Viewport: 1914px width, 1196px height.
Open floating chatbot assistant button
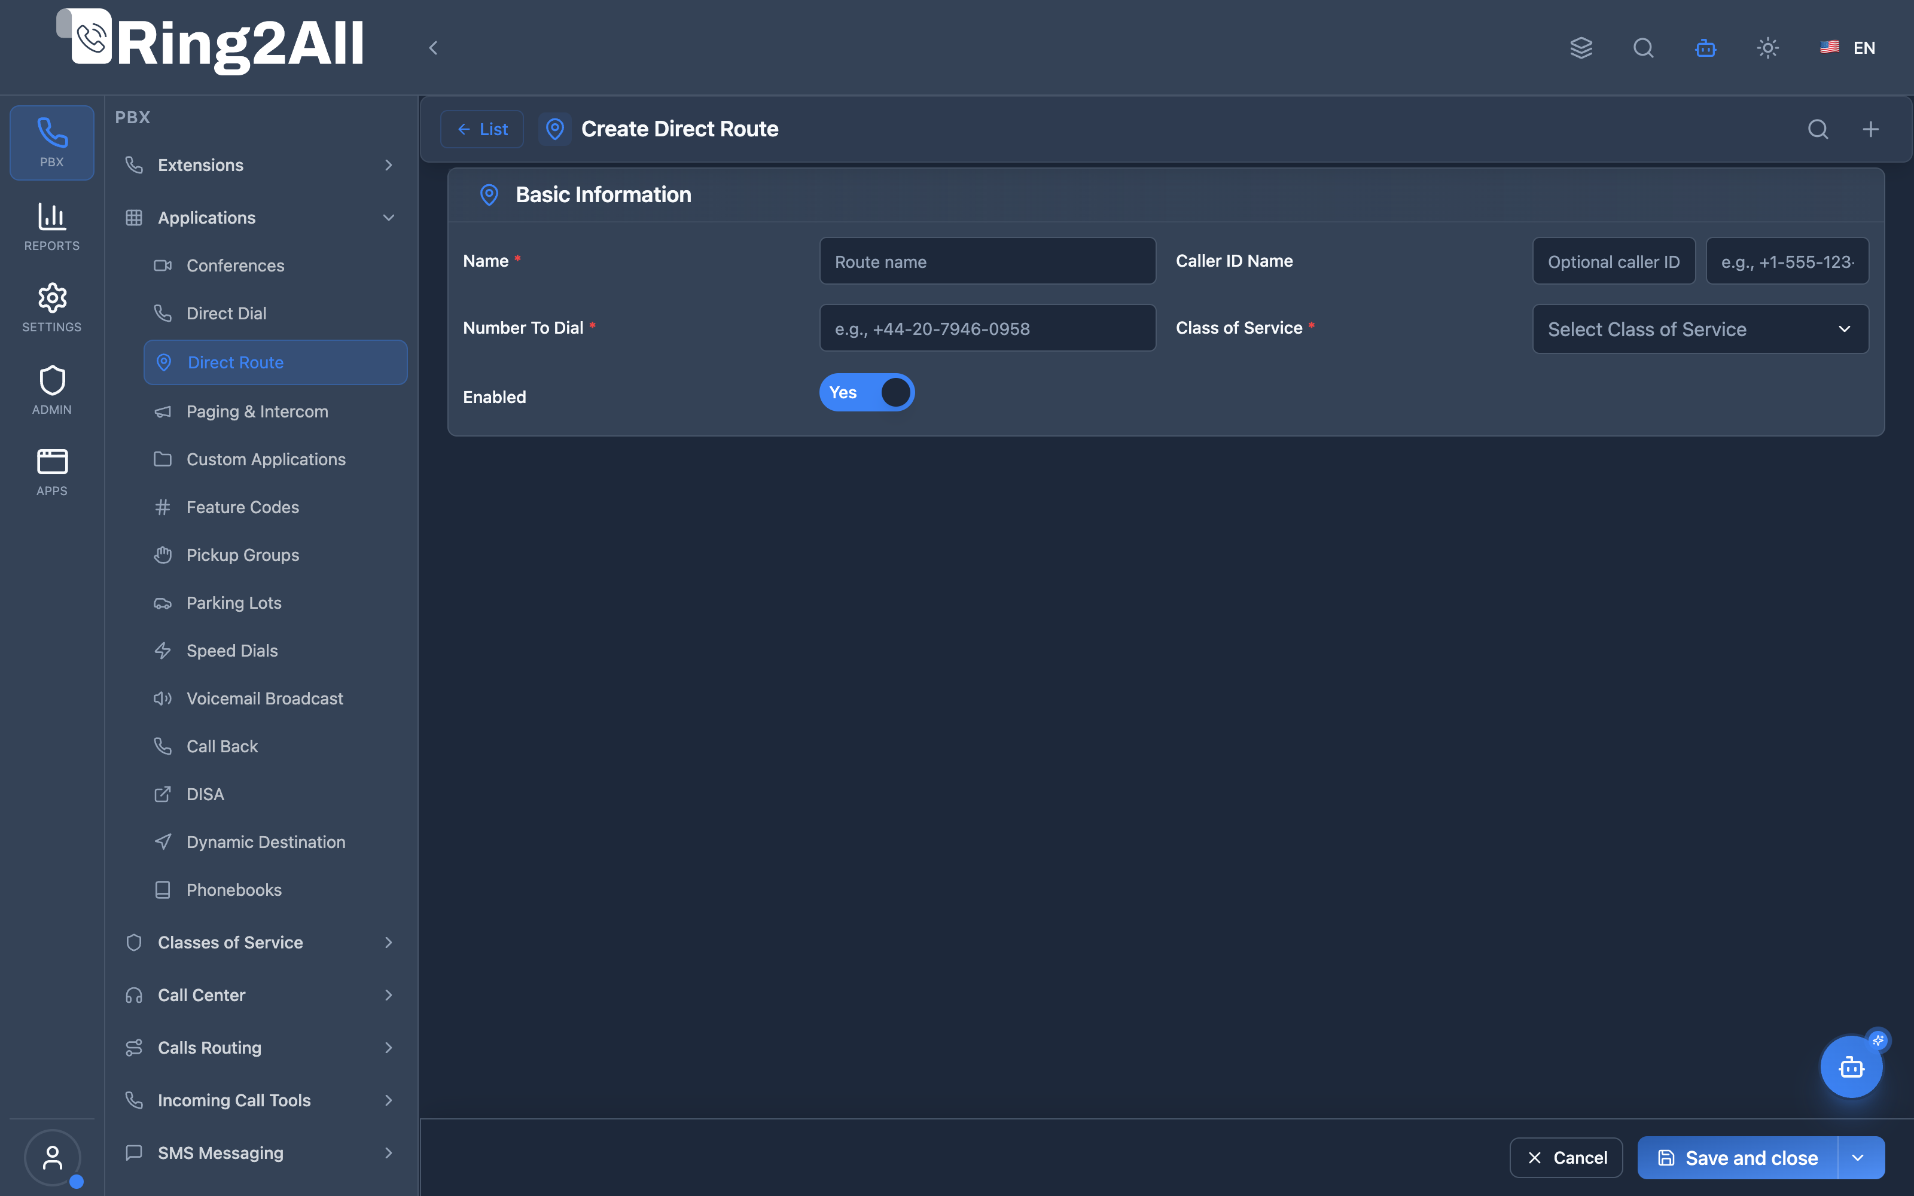[x=1852, y=1067]
